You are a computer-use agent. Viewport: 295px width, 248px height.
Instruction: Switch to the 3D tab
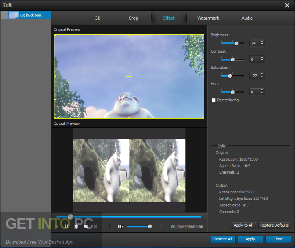pos(98,18)
